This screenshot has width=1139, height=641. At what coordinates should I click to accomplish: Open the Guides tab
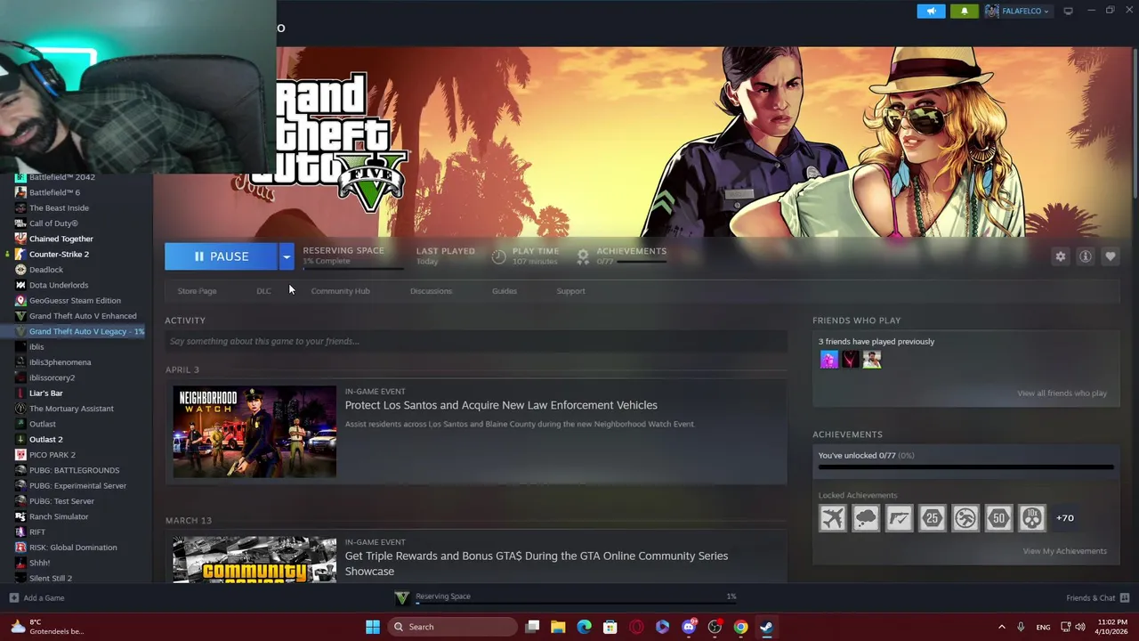tap(504, 291)
